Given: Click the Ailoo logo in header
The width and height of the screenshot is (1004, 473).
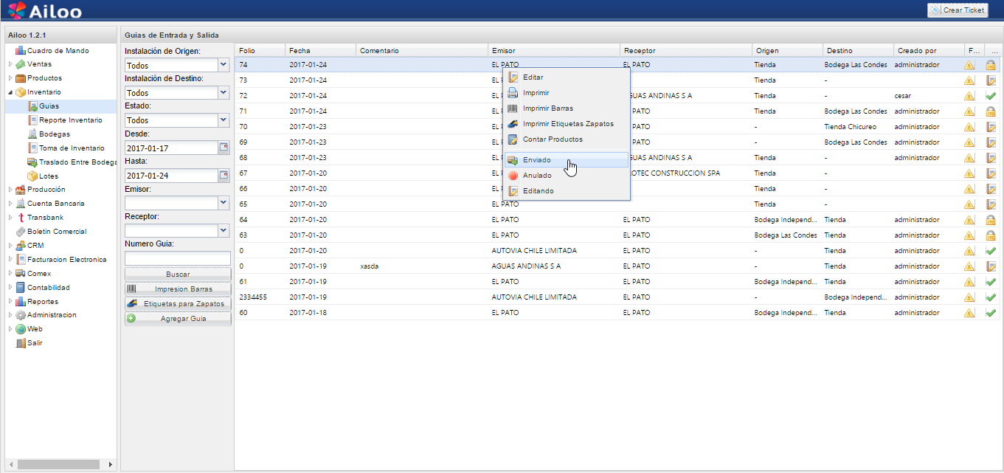Looking at the screenshot, I should tap(45, 10).
